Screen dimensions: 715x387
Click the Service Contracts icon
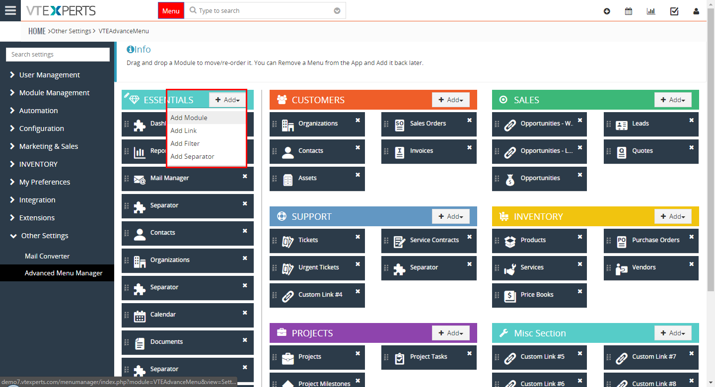click(399, 242)
